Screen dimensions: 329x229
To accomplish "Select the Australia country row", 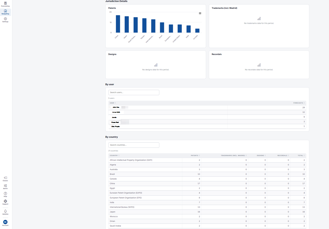I will 207,169.
